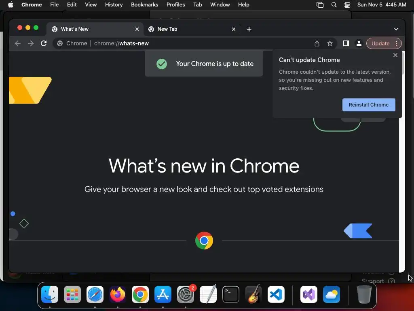The width and height of the screenshot is (414, 311).
Task: Open TextEdit from the Dock
Action: point(208,294)
